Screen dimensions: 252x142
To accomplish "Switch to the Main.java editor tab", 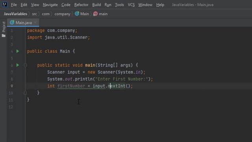I will pos(24,23).
